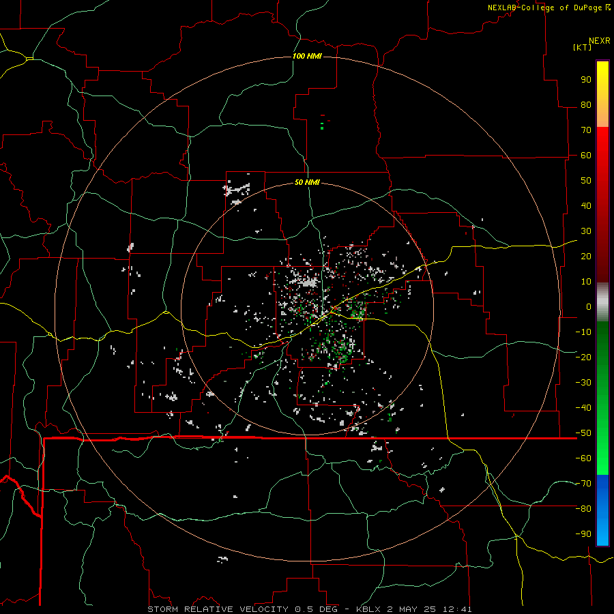Click the 0 value on velocity scale
The image size is (614, 614).
tap(589, 307)
